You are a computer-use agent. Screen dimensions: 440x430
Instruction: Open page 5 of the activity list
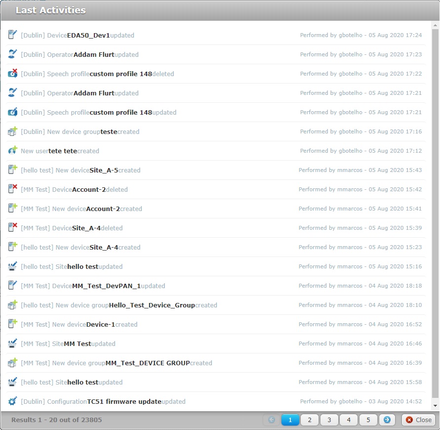(368, 420)
